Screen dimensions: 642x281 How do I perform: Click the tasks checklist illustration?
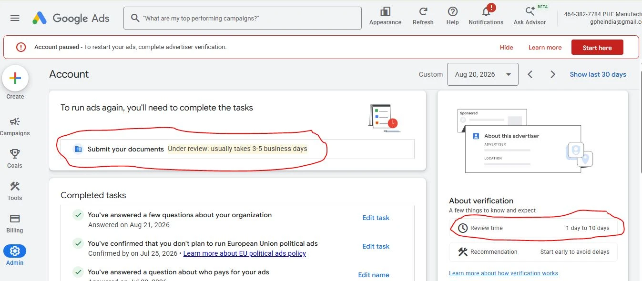(x=384, y=118)
